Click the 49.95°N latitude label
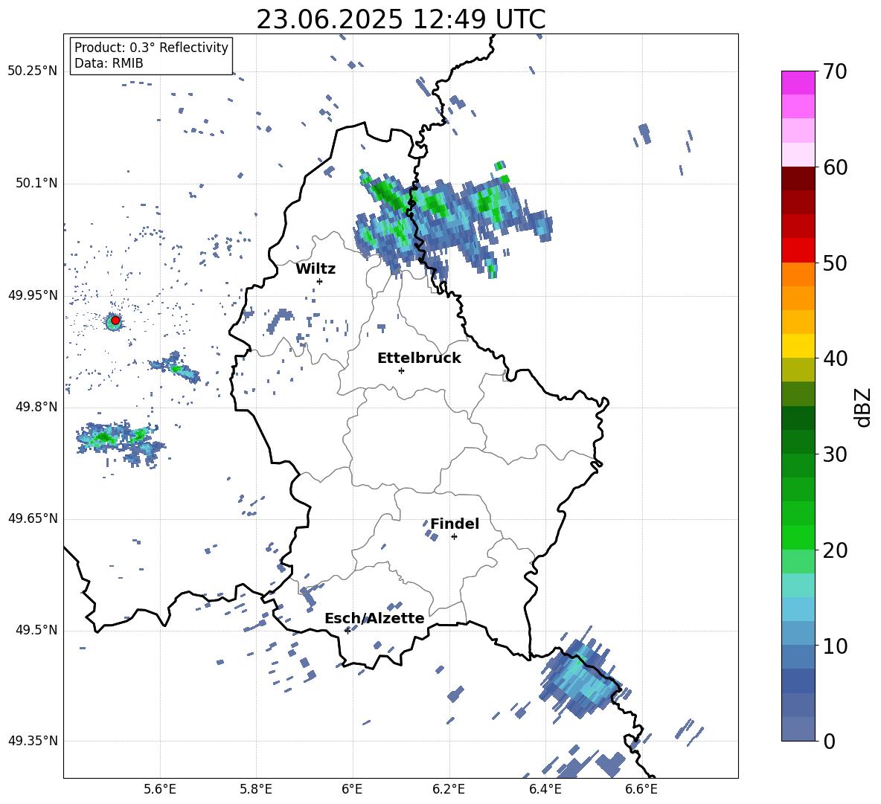The height and width of the screenshot is (804, 881). coord(33,295)
